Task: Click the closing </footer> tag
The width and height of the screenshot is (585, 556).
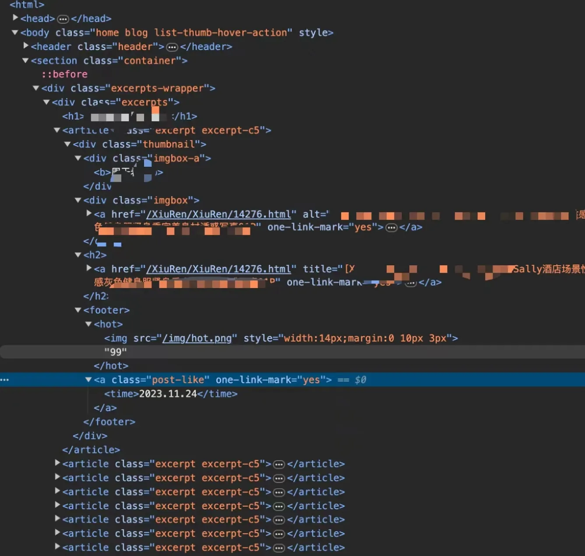Action: (x=109, y=422)
